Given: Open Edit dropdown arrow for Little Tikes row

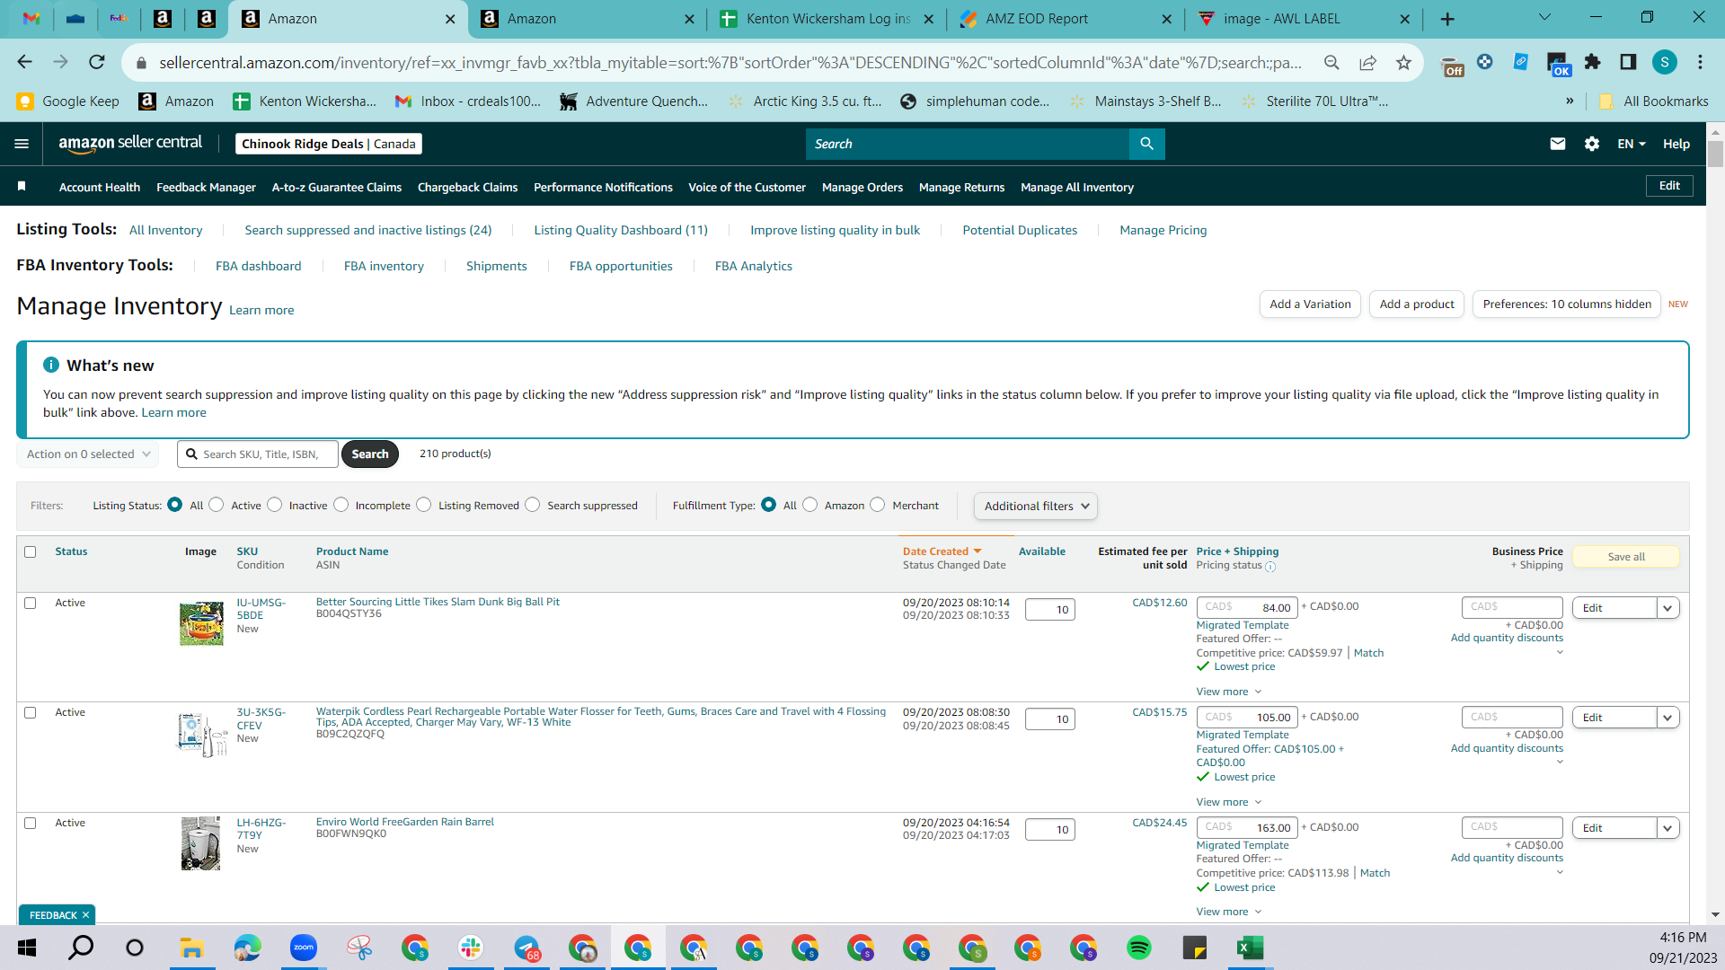Looking at the screenshot, I should click(x=1667, y=608).
